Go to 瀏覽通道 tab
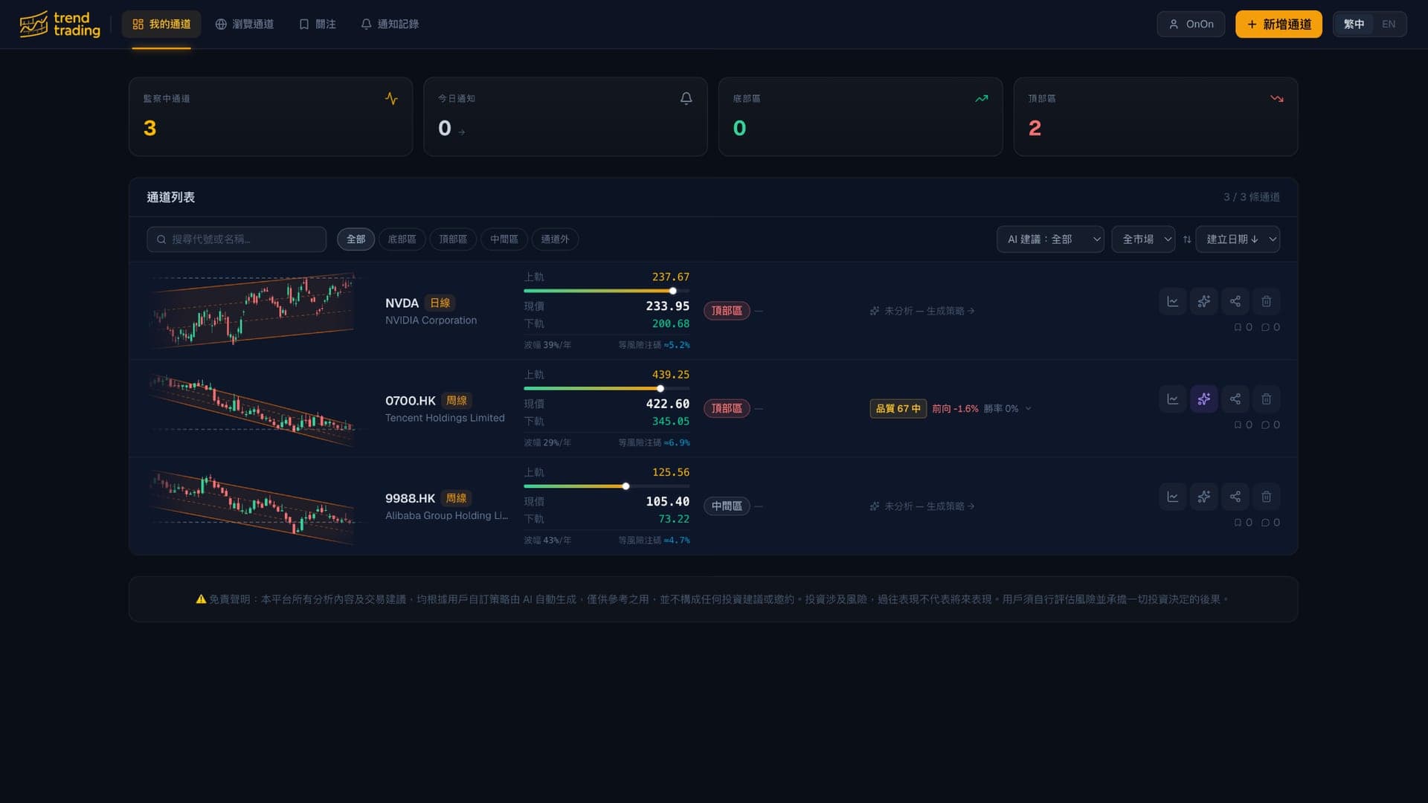 [x=245, y=24]
